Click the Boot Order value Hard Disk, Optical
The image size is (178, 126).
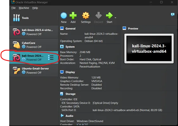[90, 60]
